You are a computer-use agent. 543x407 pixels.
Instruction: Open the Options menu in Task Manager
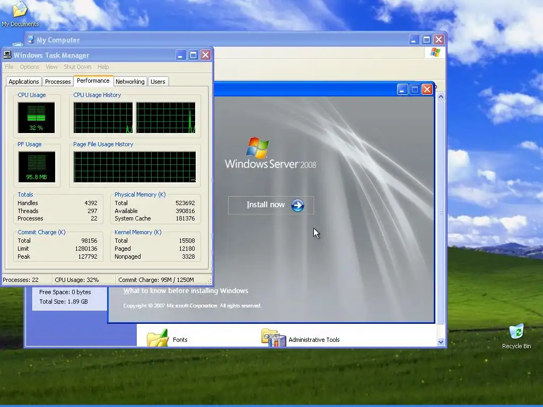click(x=30, y=67)
